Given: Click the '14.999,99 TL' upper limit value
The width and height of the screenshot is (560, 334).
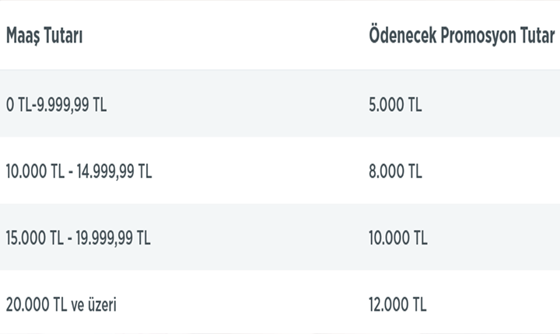Looking at the screenshot, I should [x=112, y=171].
